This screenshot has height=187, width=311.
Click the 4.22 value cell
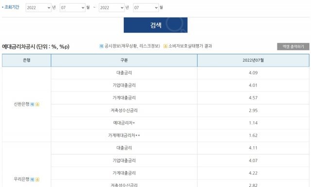click(x=253, y=173)
